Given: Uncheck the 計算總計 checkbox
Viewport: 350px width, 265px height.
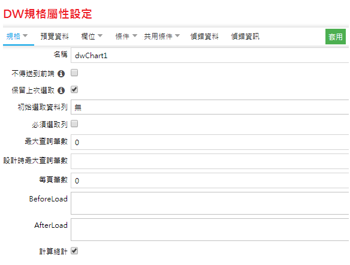Looking at the screenshot, I should coord(74,251).
